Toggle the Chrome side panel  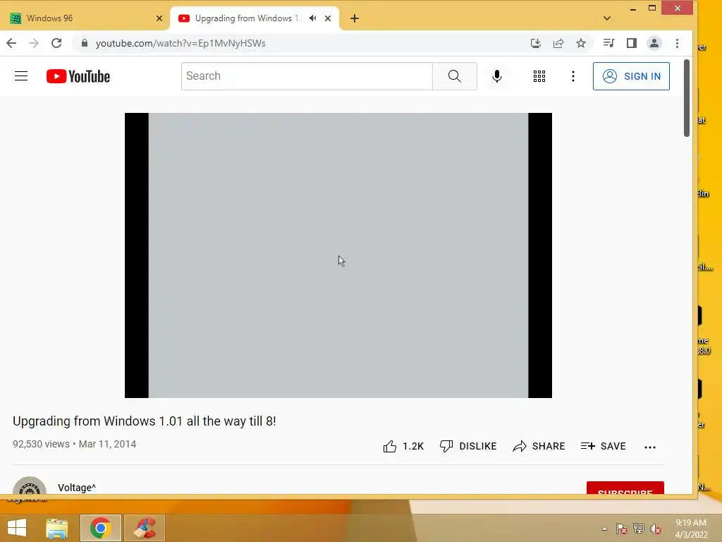[631, 43]
